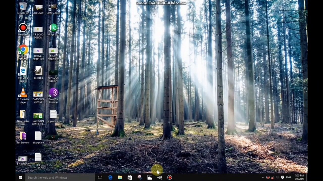Viewport: 323px width, 181px height.
Task: Select the Start Tor Browser shortcut
Action: point(53,93)
